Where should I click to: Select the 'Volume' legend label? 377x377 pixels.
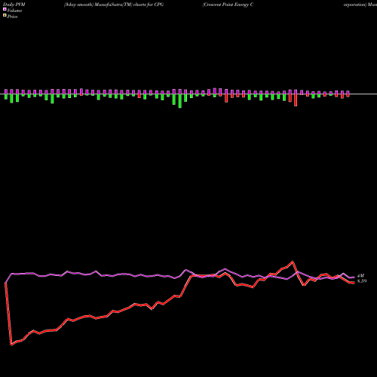pos(14,11)
